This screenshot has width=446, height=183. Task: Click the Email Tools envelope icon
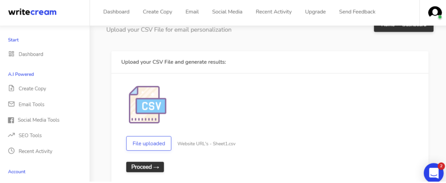tap(11, 104)
